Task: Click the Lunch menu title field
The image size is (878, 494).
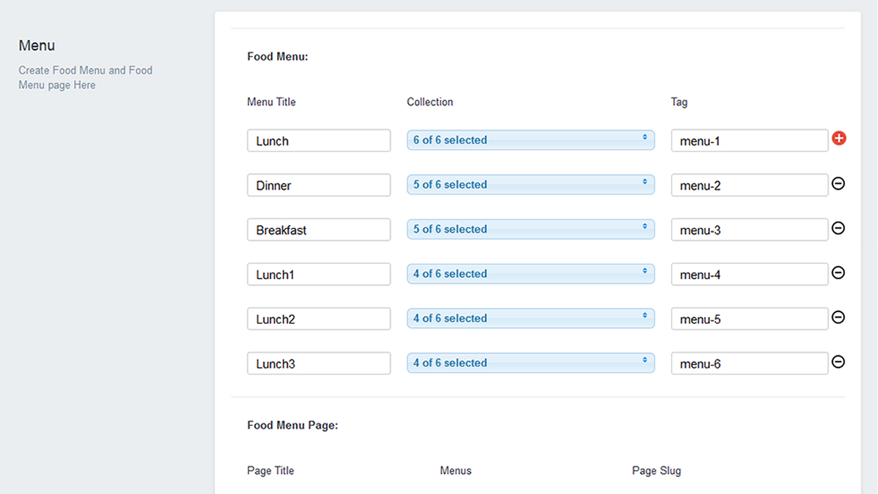Action: (318, 141)
